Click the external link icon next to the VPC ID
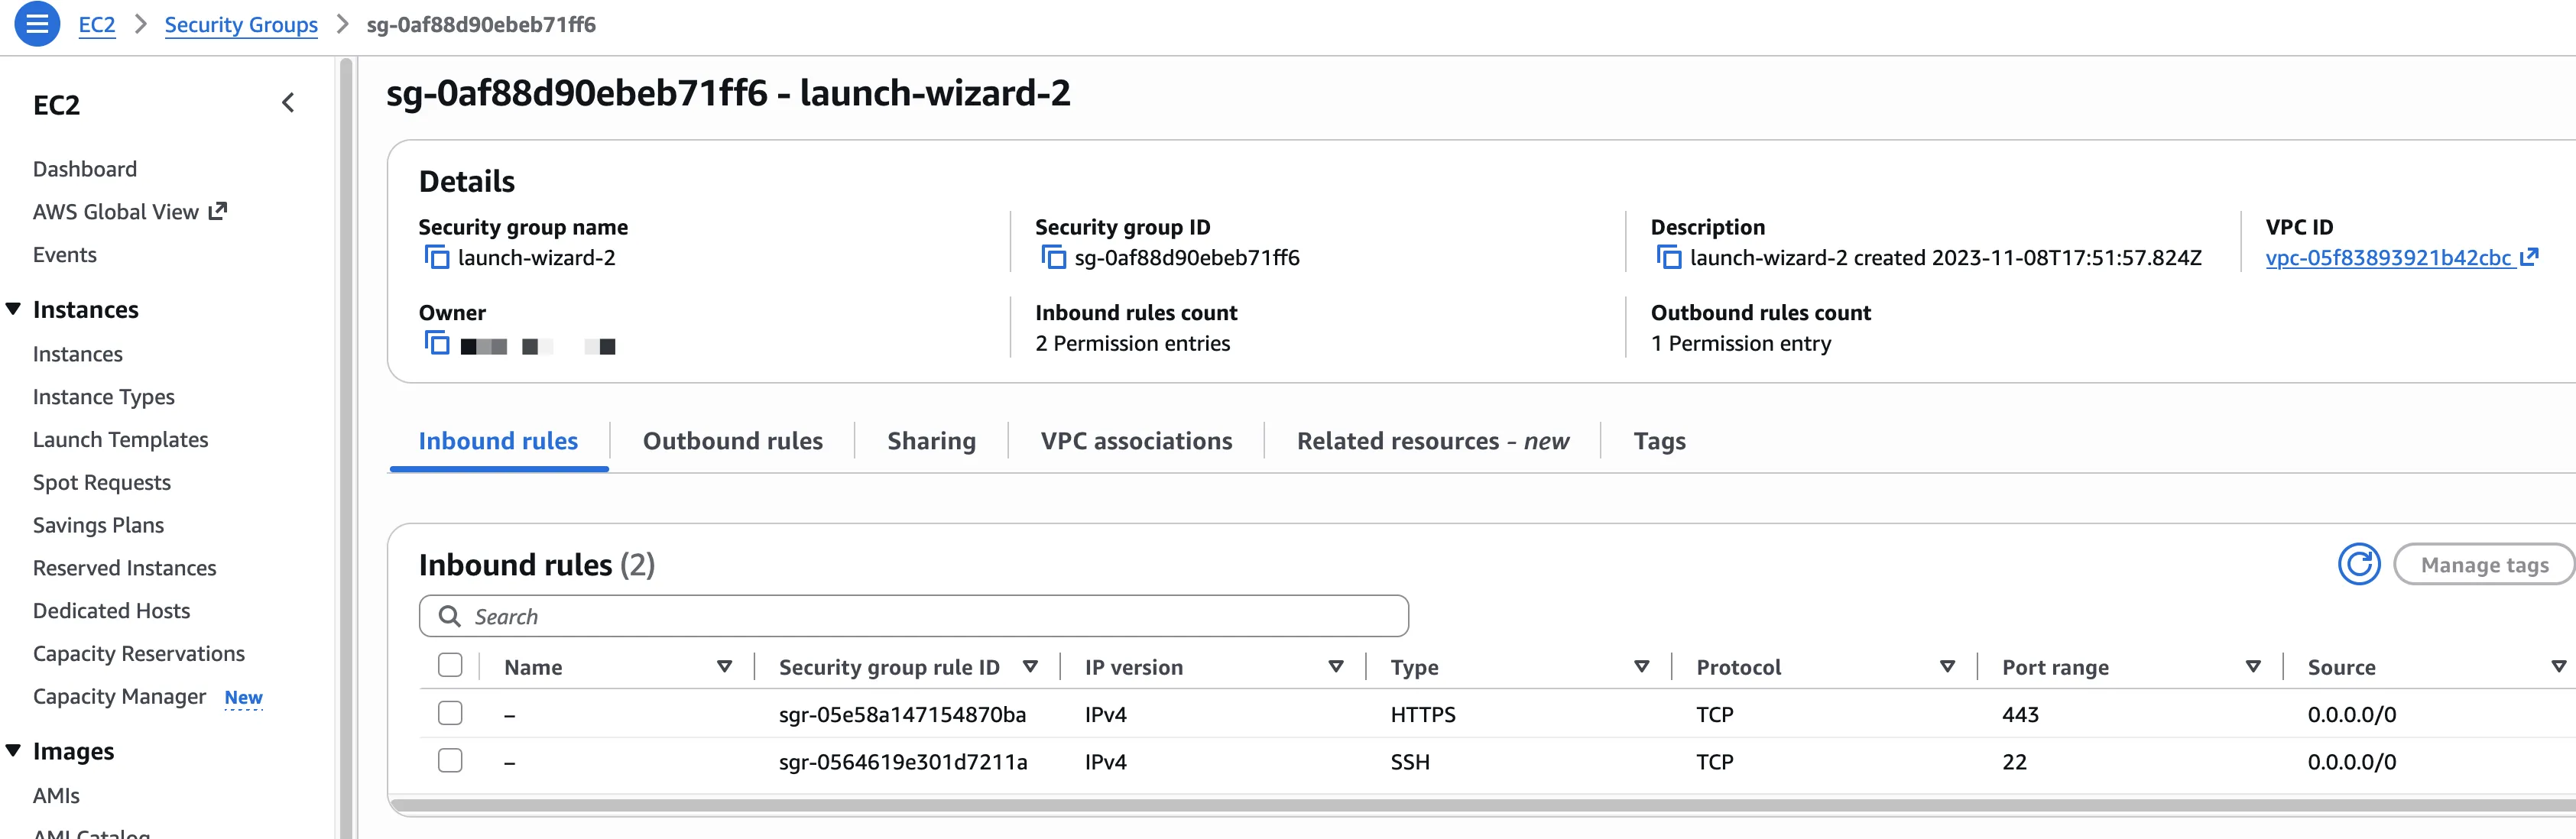 (2529, 257)
